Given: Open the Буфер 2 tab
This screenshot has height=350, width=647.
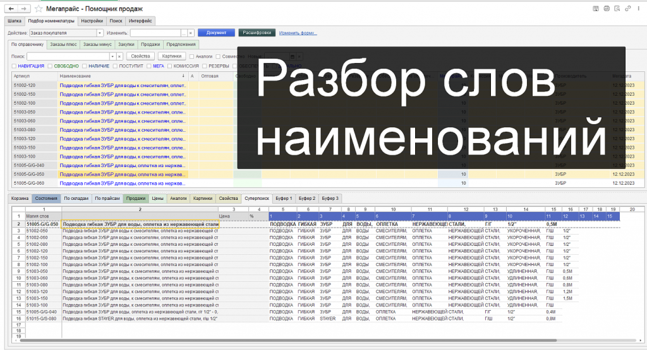Looking at the screenshot, I should (x=307, y=199).
